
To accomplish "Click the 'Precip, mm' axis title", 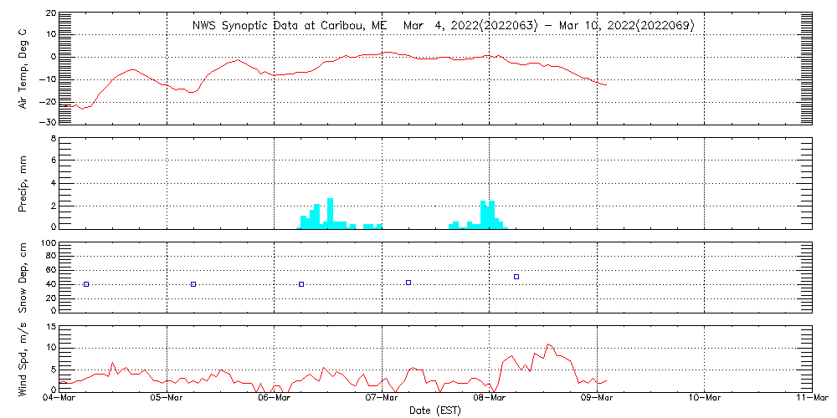I will [23, 181].
